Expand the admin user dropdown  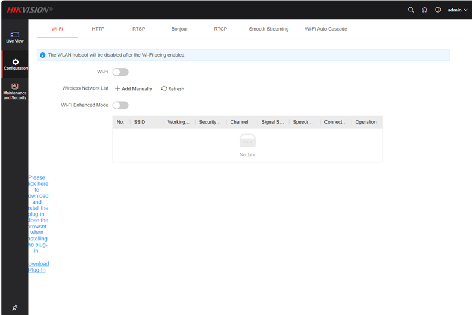[x=458, y=10]
